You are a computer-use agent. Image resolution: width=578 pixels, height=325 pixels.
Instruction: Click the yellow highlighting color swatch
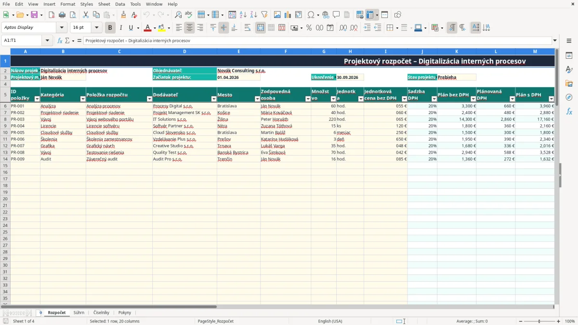pyautogui.click(x=162, y=28)
